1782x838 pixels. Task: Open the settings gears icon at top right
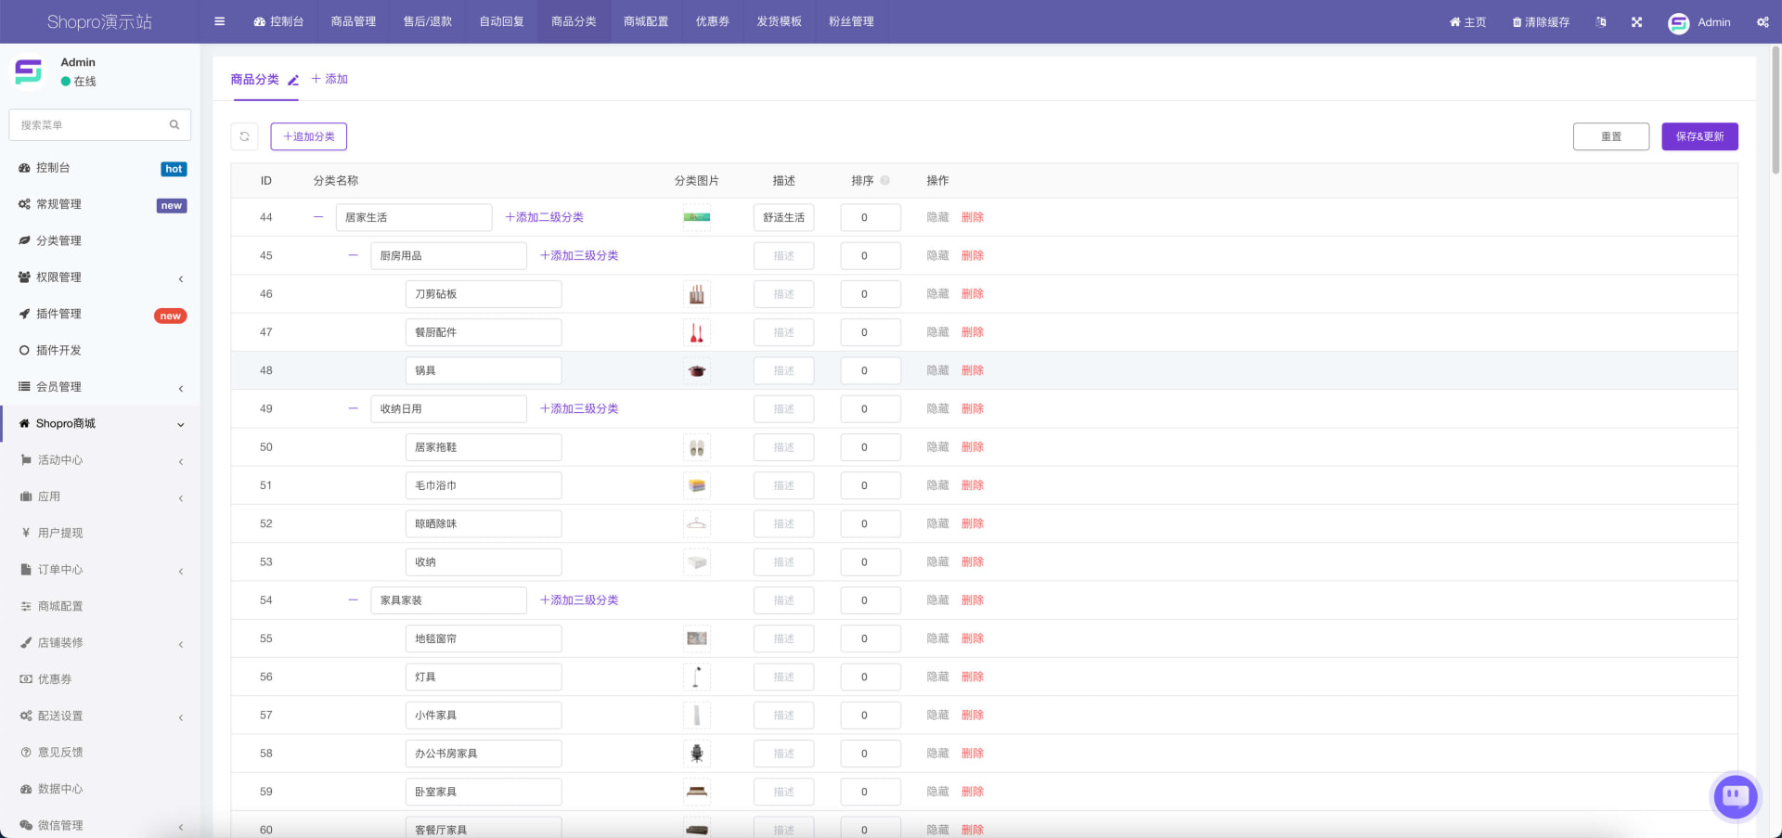(1763, 22)
